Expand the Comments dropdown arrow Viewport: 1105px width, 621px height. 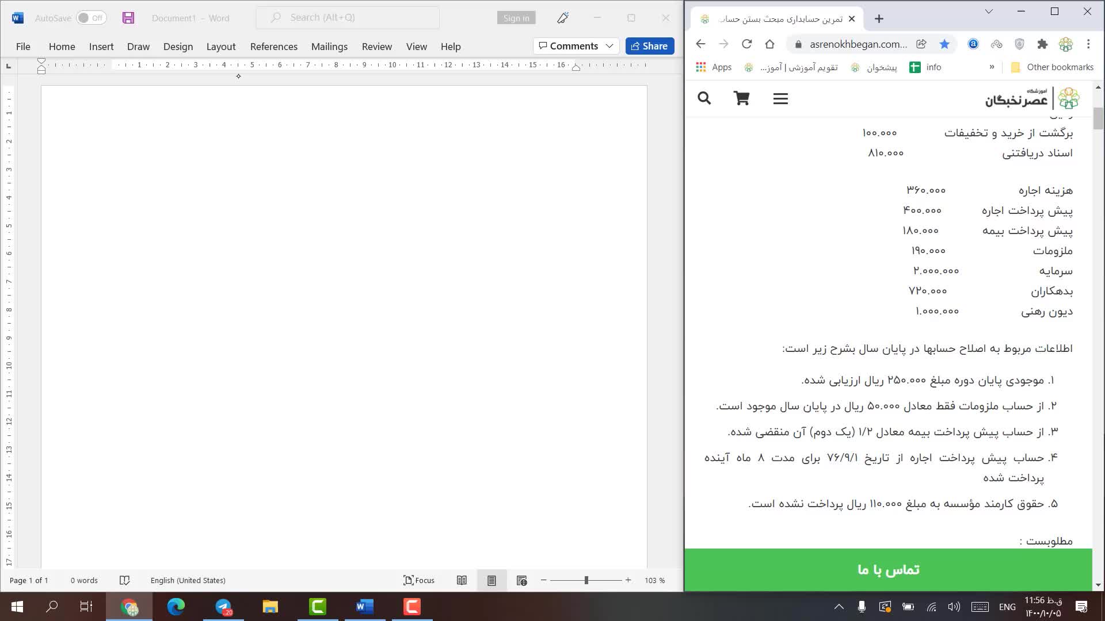pos(609,46)
